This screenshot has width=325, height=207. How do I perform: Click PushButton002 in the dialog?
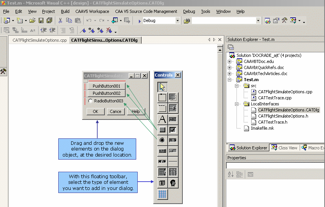click(x=106, y=93)
